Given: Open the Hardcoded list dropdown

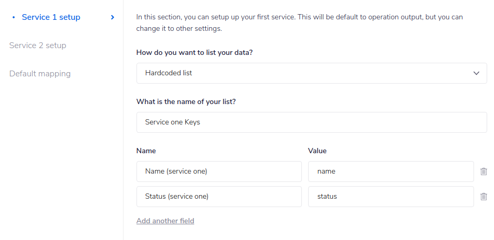Looking at the screenshot, I should tap(311, 73).
